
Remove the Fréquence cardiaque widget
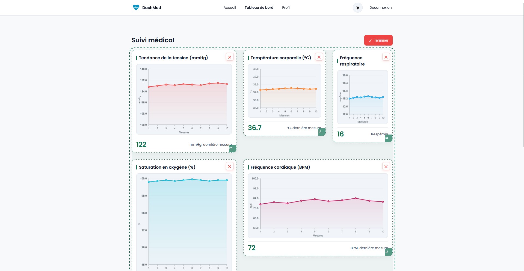(x=386, y=166)
